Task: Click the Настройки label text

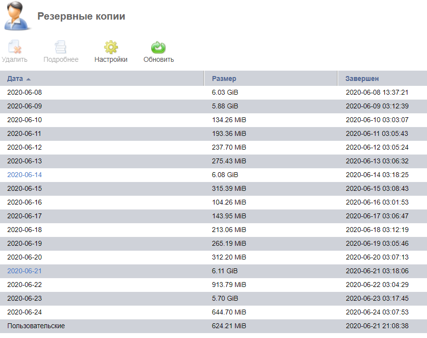Action: click(111, 59)
